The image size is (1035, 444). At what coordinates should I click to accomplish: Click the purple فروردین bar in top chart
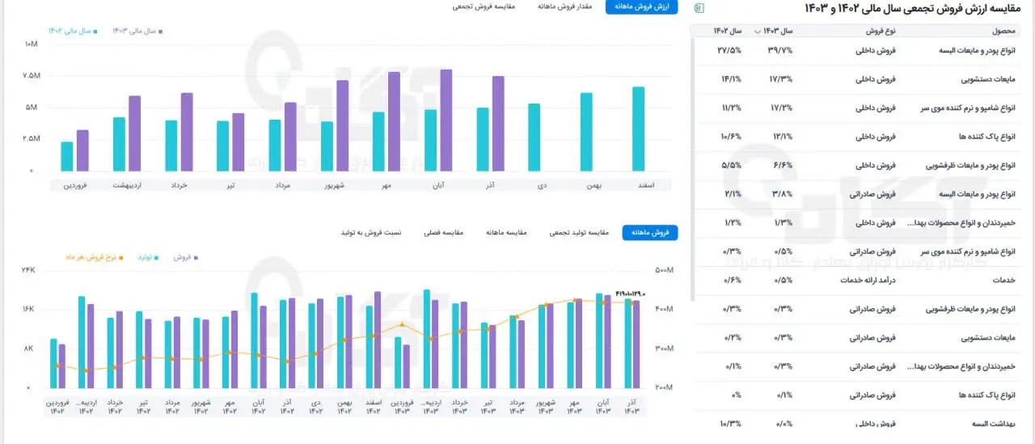[82, 150]
